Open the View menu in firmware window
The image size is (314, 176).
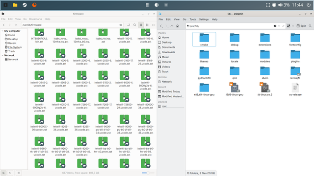pos(18,19)
